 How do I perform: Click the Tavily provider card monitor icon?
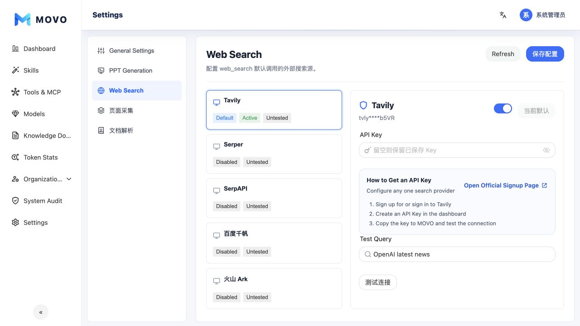click(x=217, y=102)
